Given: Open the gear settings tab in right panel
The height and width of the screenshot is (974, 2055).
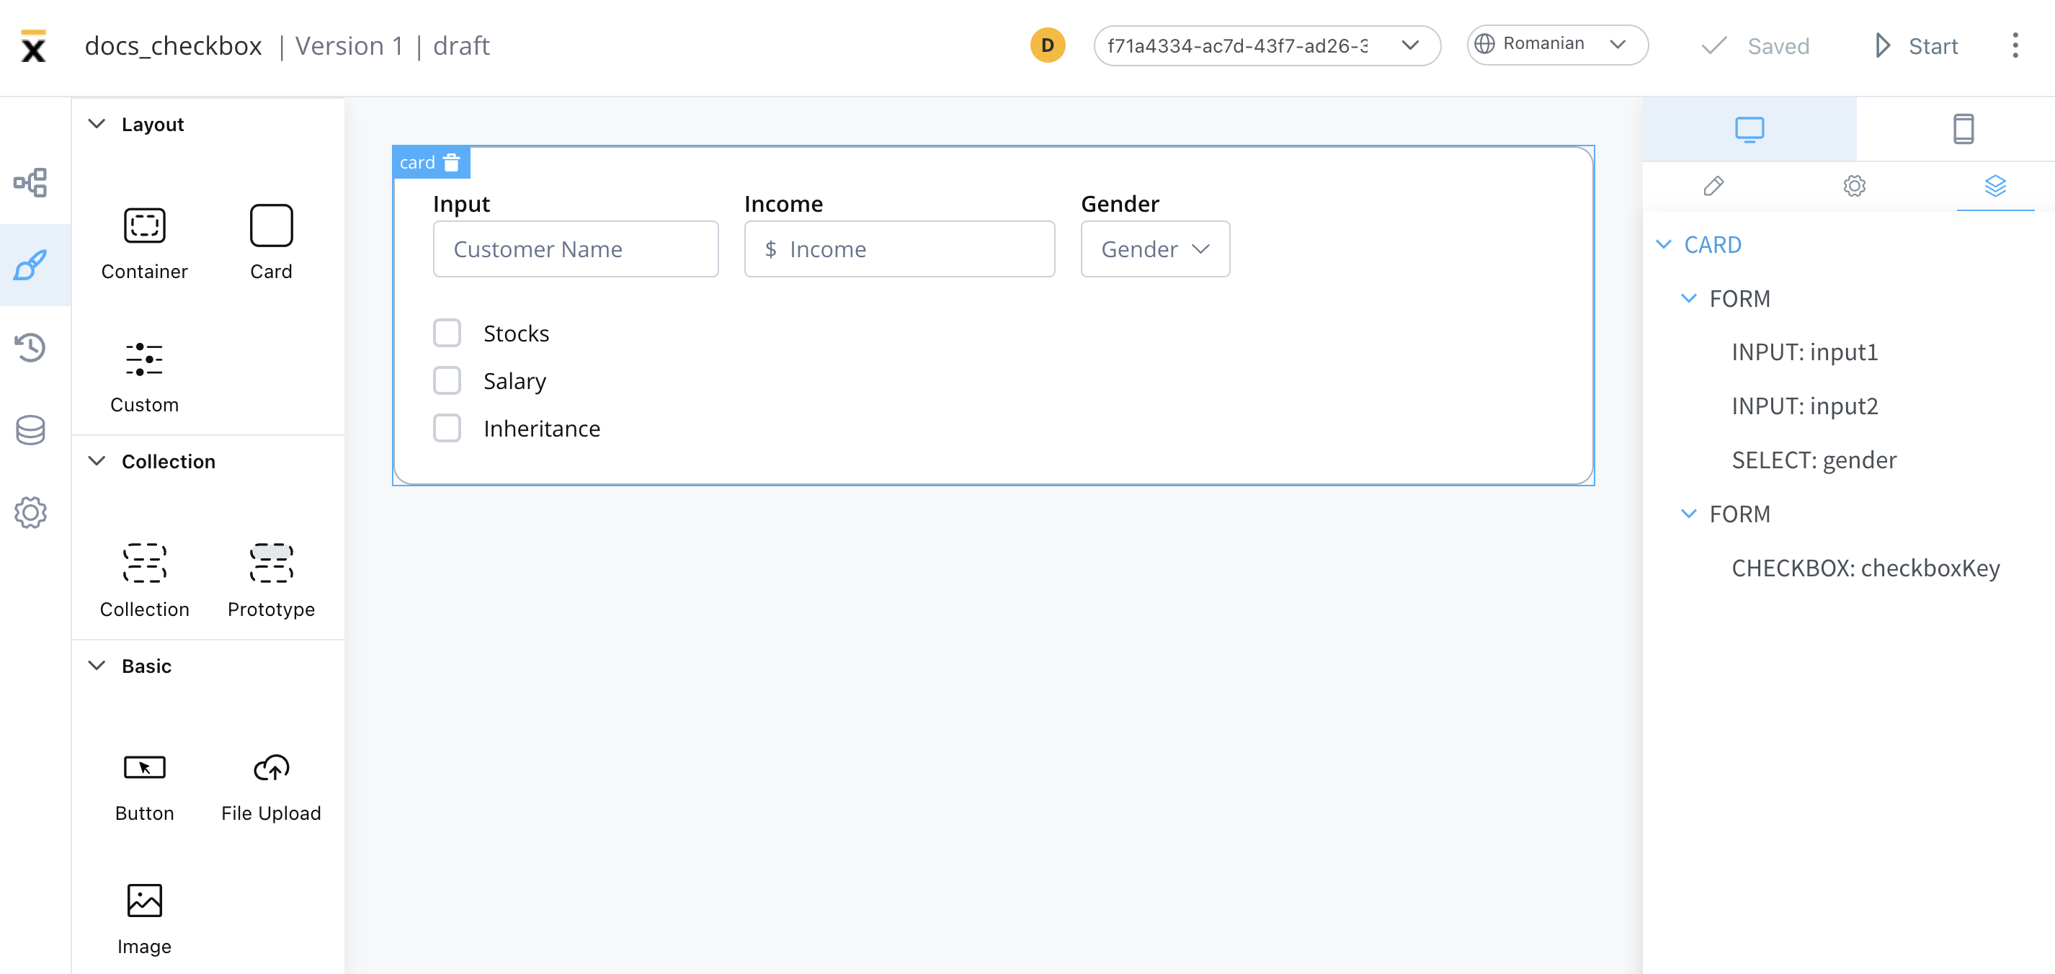Looking at the screenshot, I should pos(1854,186).
